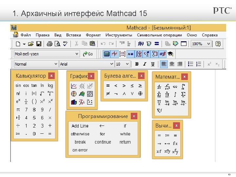This screenshot has height=177, width=236.
Task: Toggle the Calculator toolbar button
Action: [x=107, y=54]
